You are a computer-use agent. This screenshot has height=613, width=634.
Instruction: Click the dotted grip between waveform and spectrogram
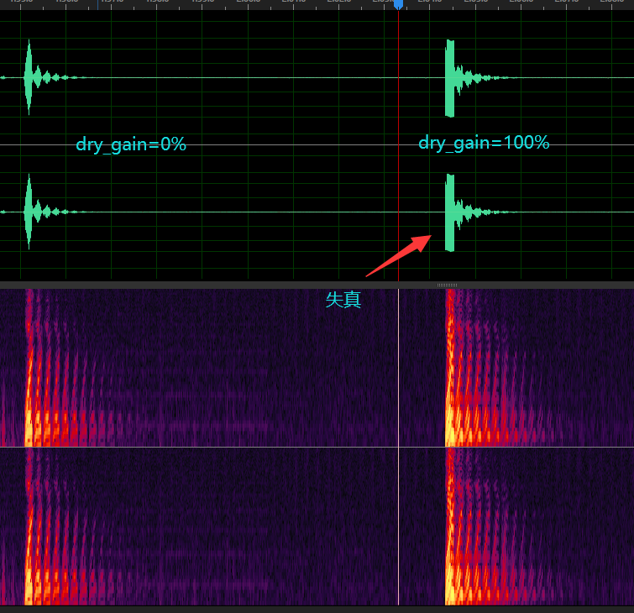[x=447, y=285]
